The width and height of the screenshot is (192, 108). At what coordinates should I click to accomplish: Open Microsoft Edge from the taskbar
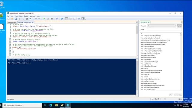(x=51, y=105)
